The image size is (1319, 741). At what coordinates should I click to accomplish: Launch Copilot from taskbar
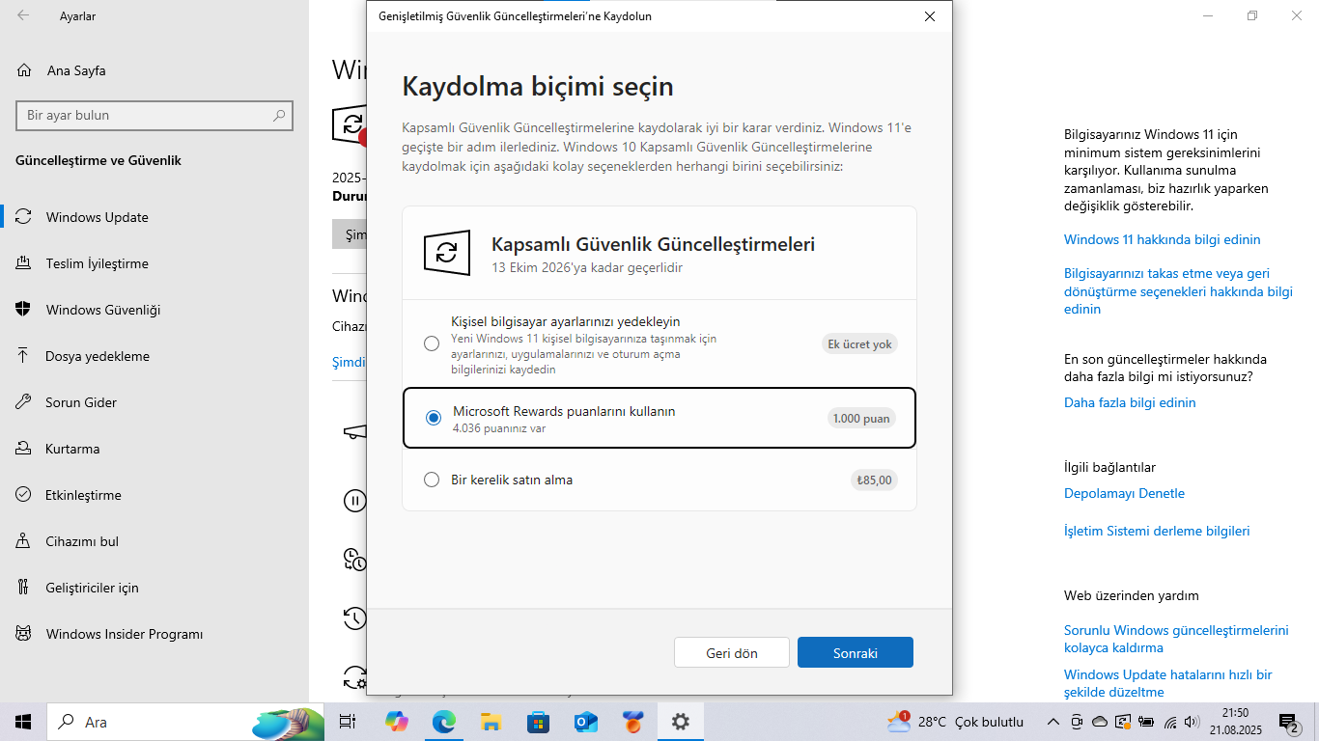tap(396, 722)
